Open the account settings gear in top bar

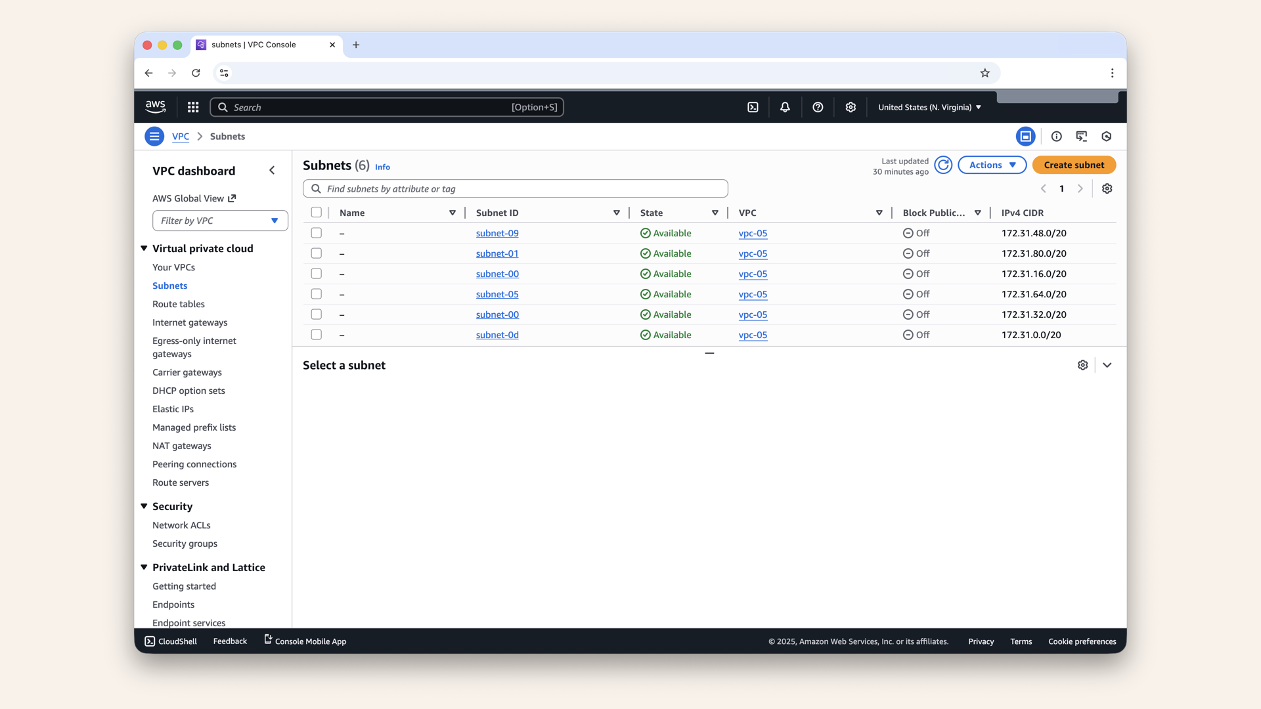[851, 107]
